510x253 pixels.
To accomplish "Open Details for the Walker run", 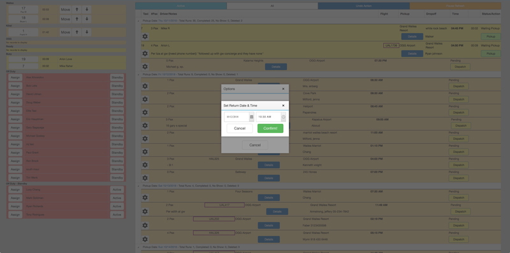I will tap(412, 36).
